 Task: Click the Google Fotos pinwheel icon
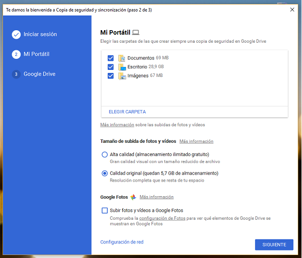(x=133, y=197)
